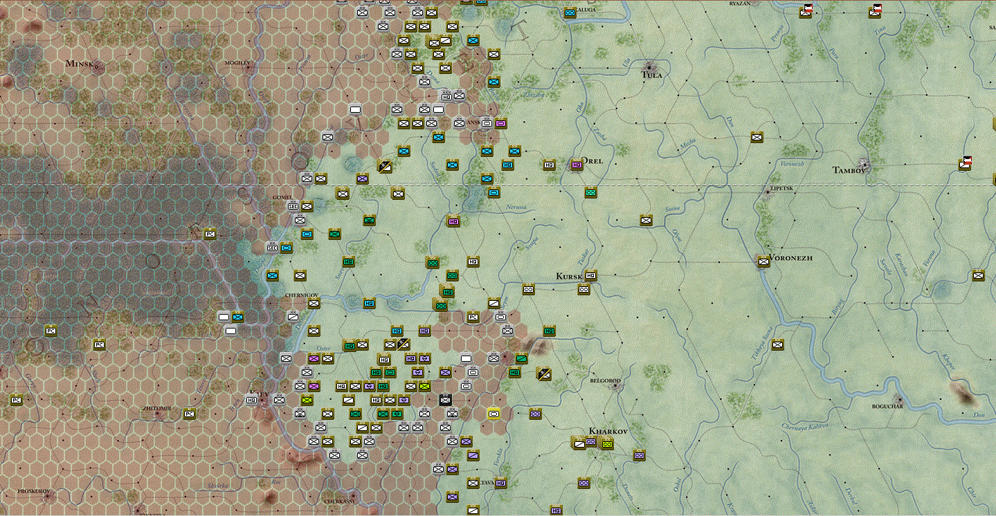Click the Nerussa river label
Screen dimensions: 996x516
(x=516, y=208)
